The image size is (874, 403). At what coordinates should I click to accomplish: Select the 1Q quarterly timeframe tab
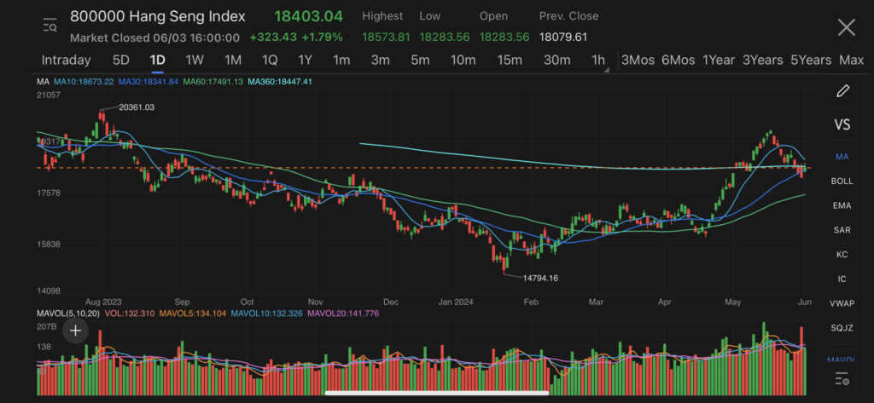[x=270, y=60]
